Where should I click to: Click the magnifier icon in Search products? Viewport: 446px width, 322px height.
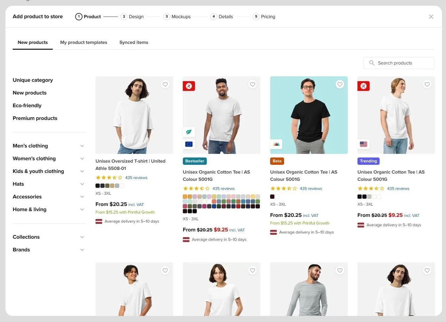(x=372, y=63)
